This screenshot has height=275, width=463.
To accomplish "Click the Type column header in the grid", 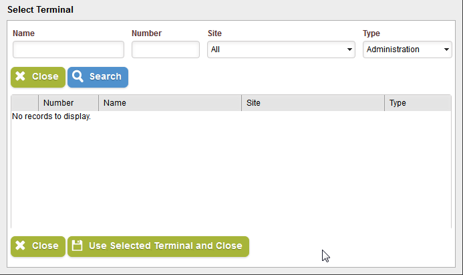I will pos(398,103).
